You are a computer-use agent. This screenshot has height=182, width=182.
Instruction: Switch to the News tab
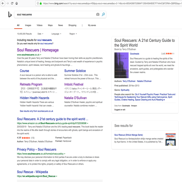coord(60,25)
